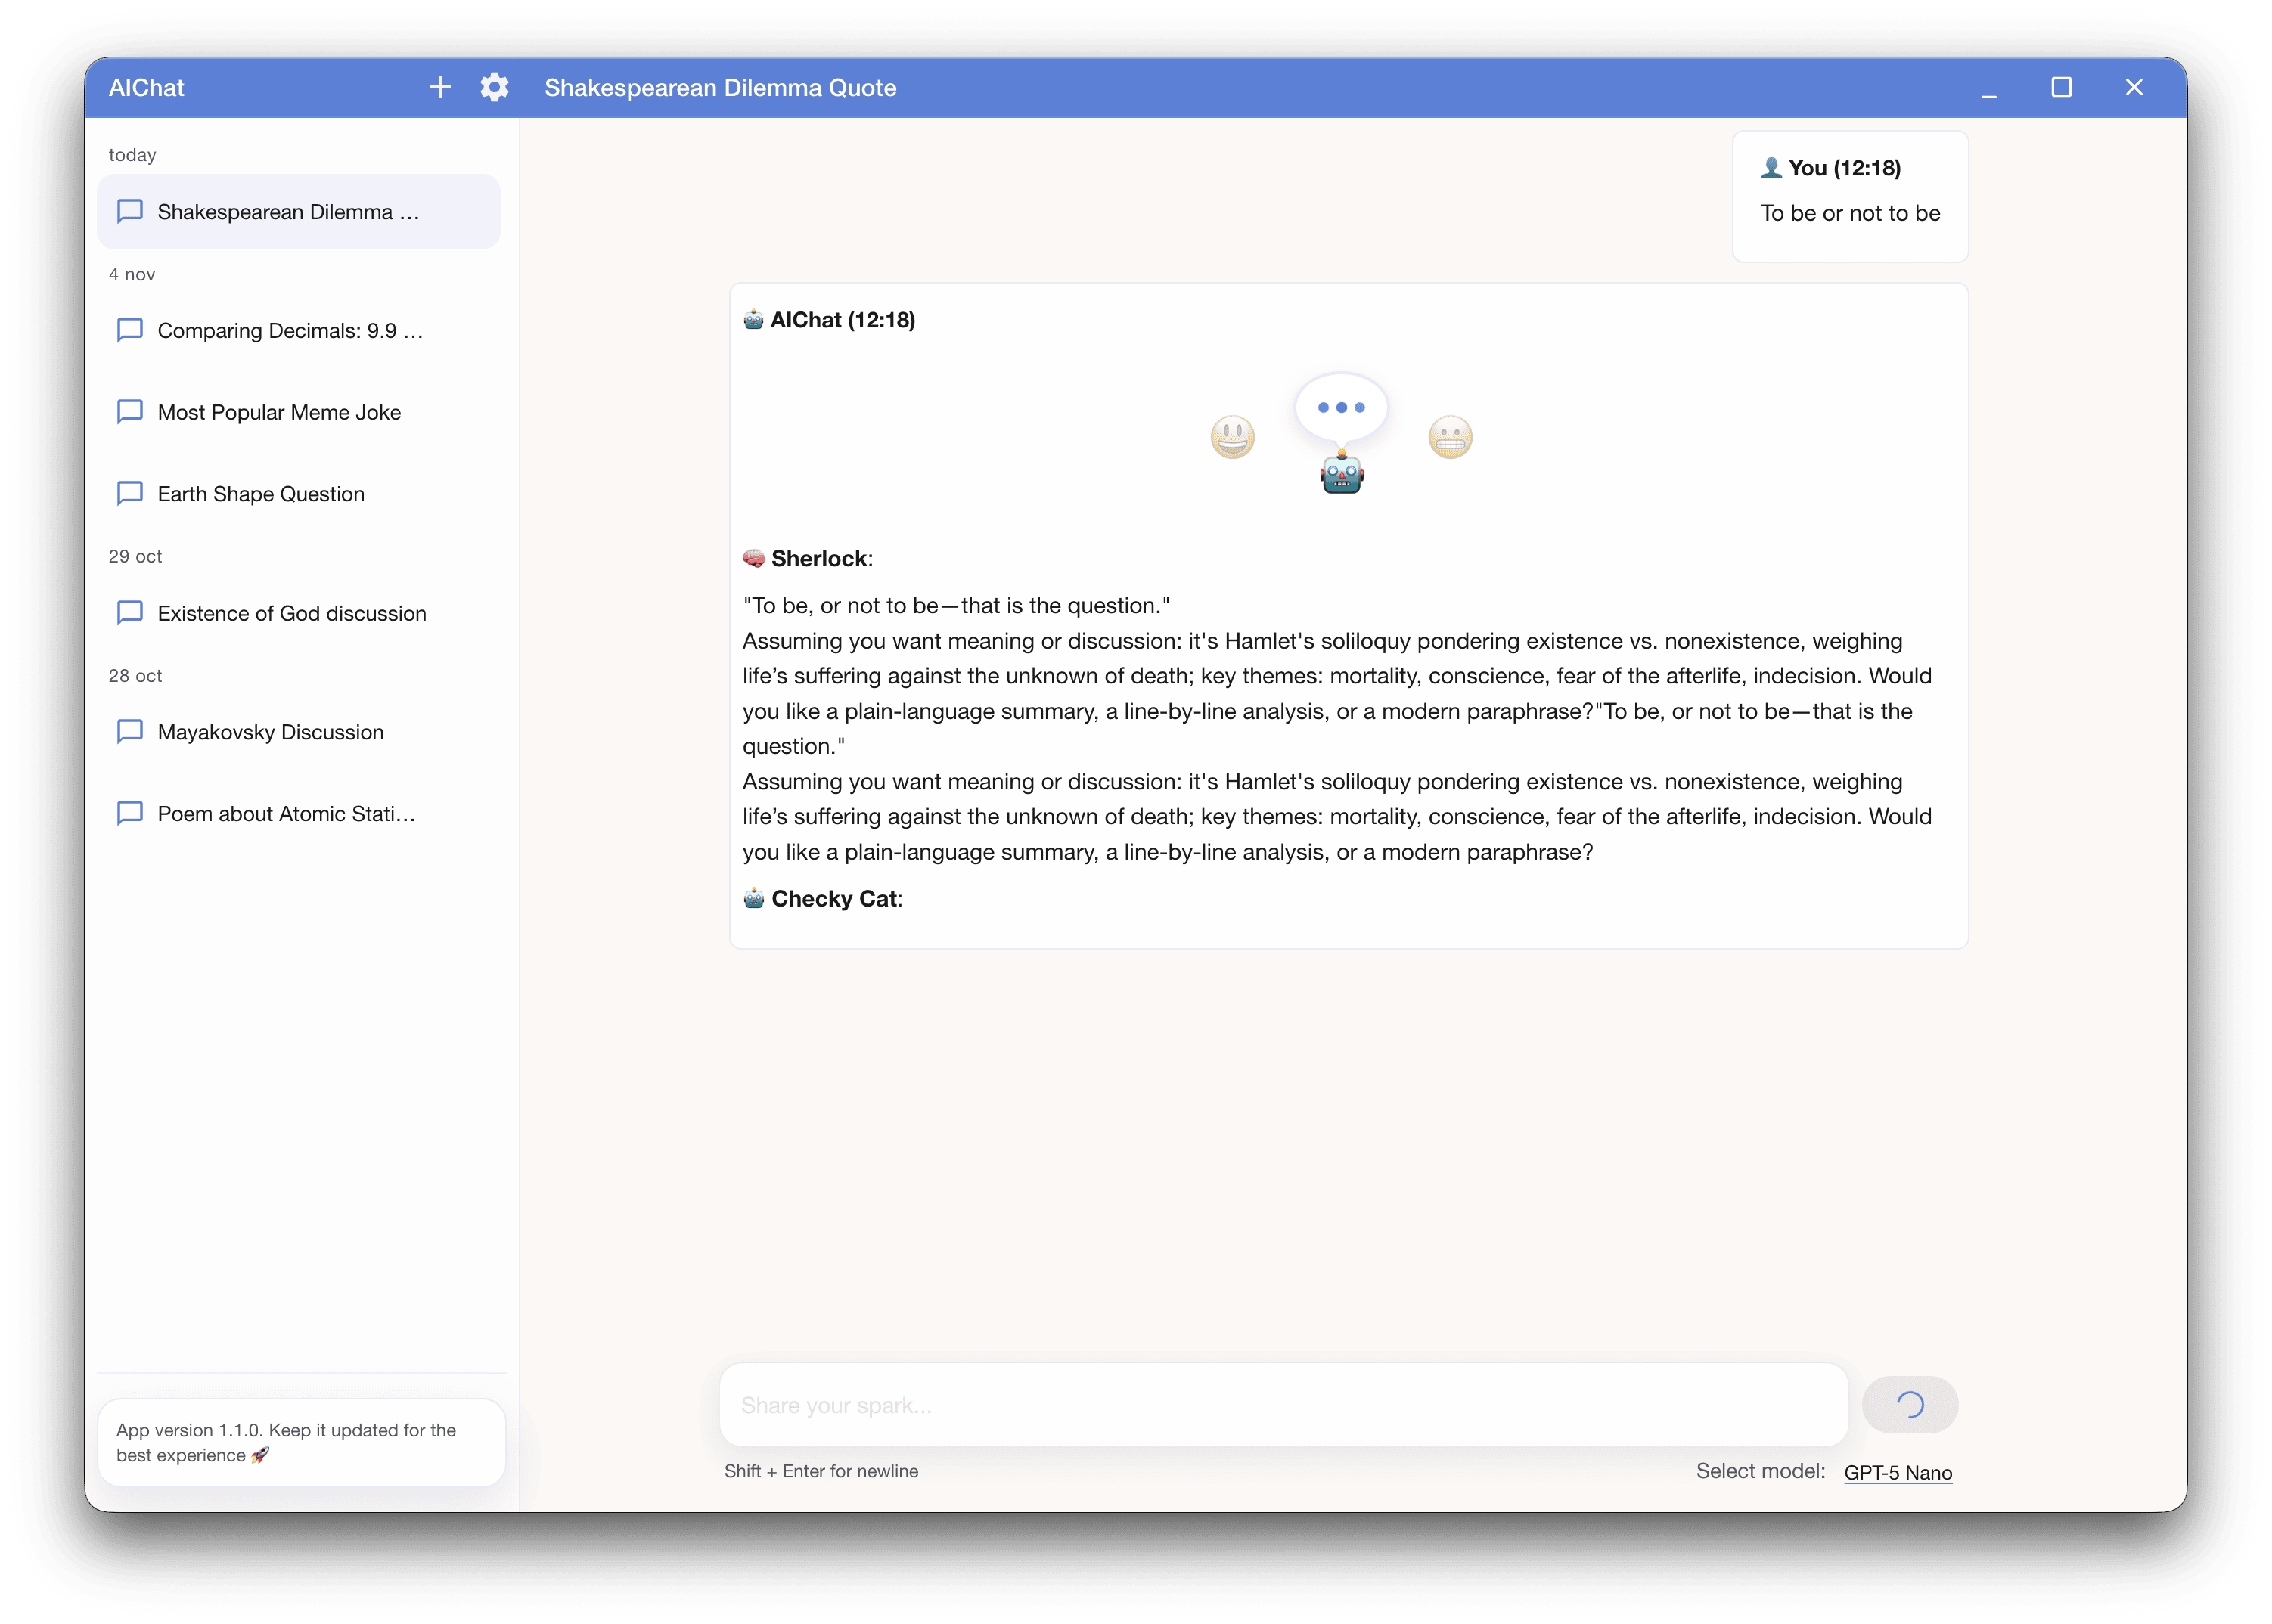Click the robot typing indicator icon
This screenshot has height=1624, width=2272.
click(x=1341, y=474)
